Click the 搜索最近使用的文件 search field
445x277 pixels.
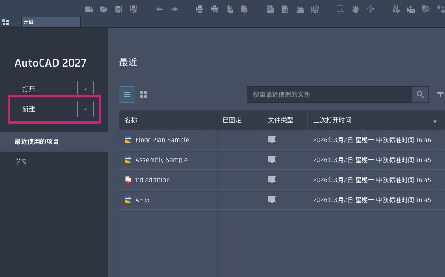click(x=330, y=94)
